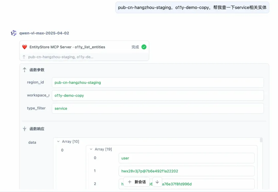The image size is (278, 192).
Task: Click the green completed checkmark icon
Action: point(144,47)
